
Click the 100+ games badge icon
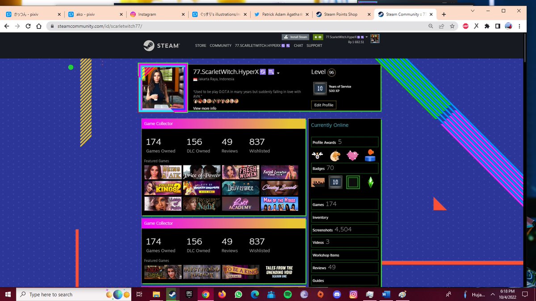(318, 182)
